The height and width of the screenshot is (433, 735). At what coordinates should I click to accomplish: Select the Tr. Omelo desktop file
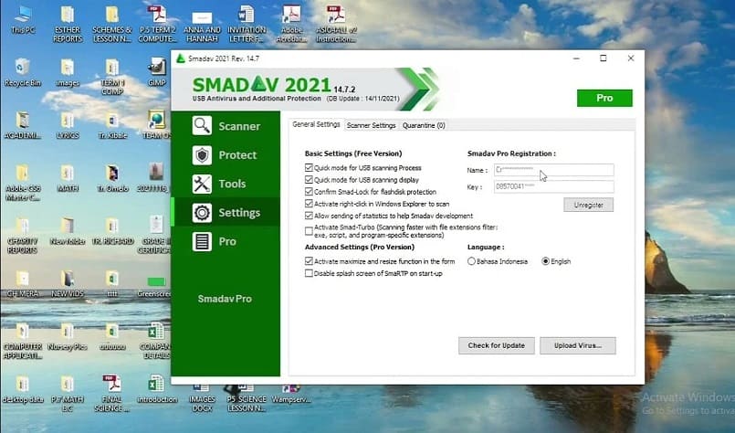point(112,178)
